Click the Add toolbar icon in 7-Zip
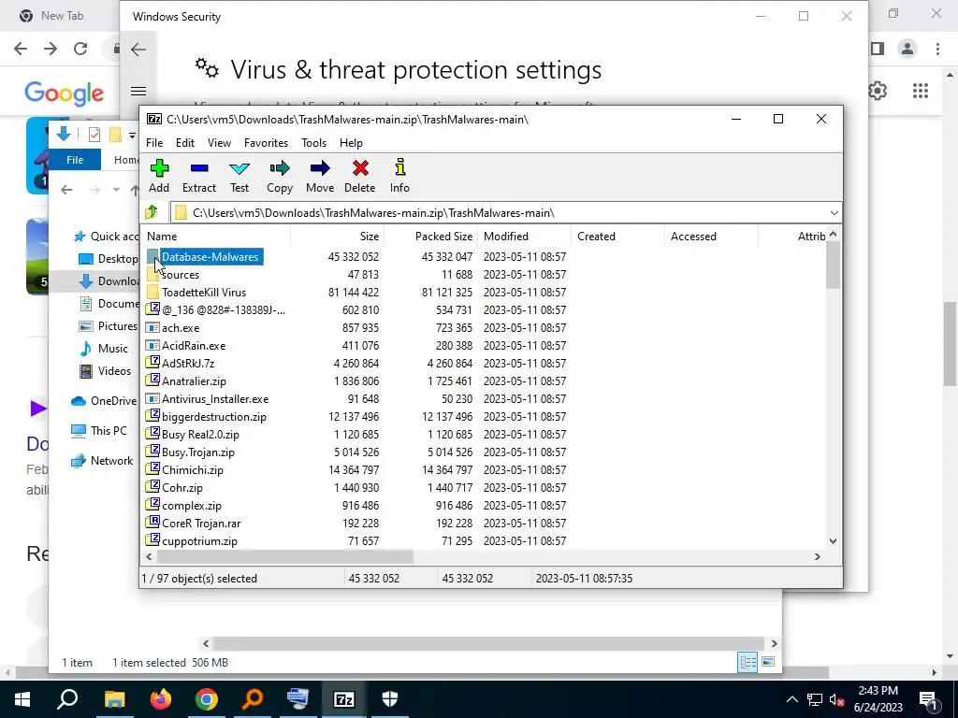 click(159, 176)
